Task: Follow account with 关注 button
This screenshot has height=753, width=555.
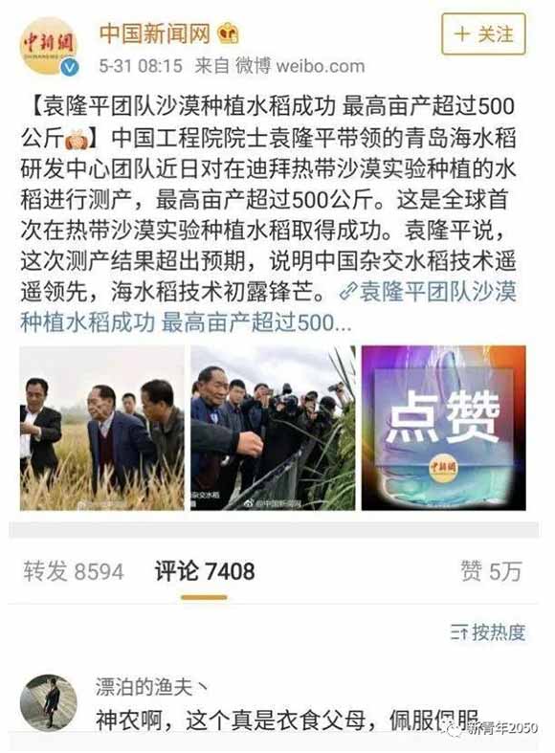Action: point(483,34)
